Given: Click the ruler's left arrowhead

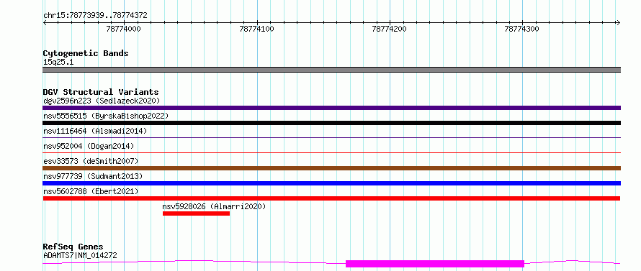Looking at the screenshot, I should 45,22.
